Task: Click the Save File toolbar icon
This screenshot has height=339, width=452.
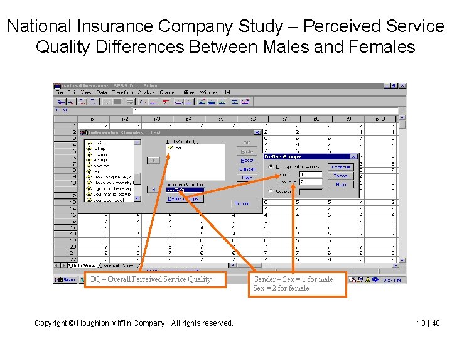Action: coord(71,102)
